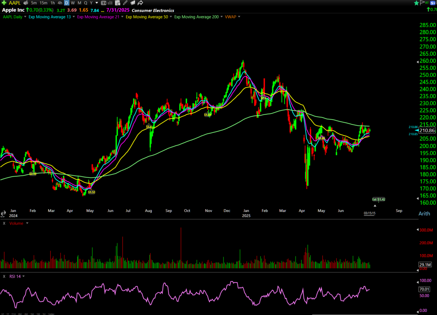This screenshot has height=315, width=437.
Task: Click the 2025 year label on the time axis
Action: [x=246, y=216]
